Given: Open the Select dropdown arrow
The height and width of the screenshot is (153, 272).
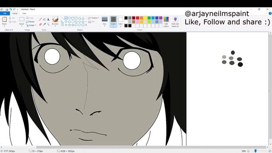Looking at the screenshot, I should [x=22, y=26].
